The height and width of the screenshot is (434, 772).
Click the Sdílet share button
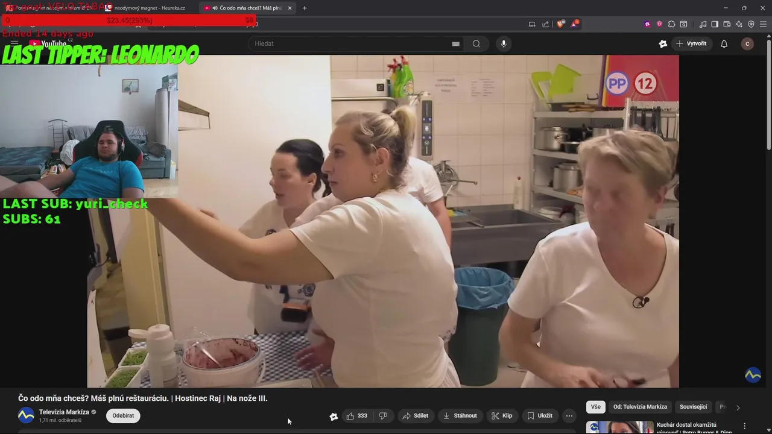(x=415, y=416)
